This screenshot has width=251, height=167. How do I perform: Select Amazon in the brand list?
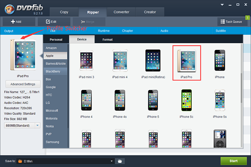[55, 48]
